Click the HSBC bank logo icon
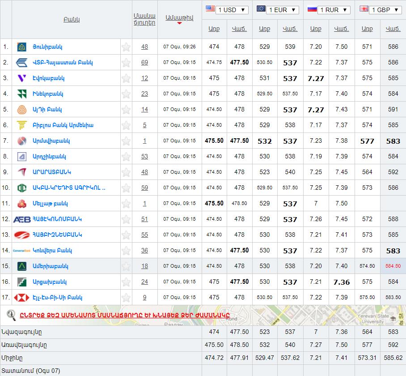This screenshot has width=406, height=376. (x=21, y=298)
